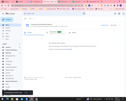Viewport: 126px width, 101px height.
Task: Open storage management link icon
Action: coord(36,79)
